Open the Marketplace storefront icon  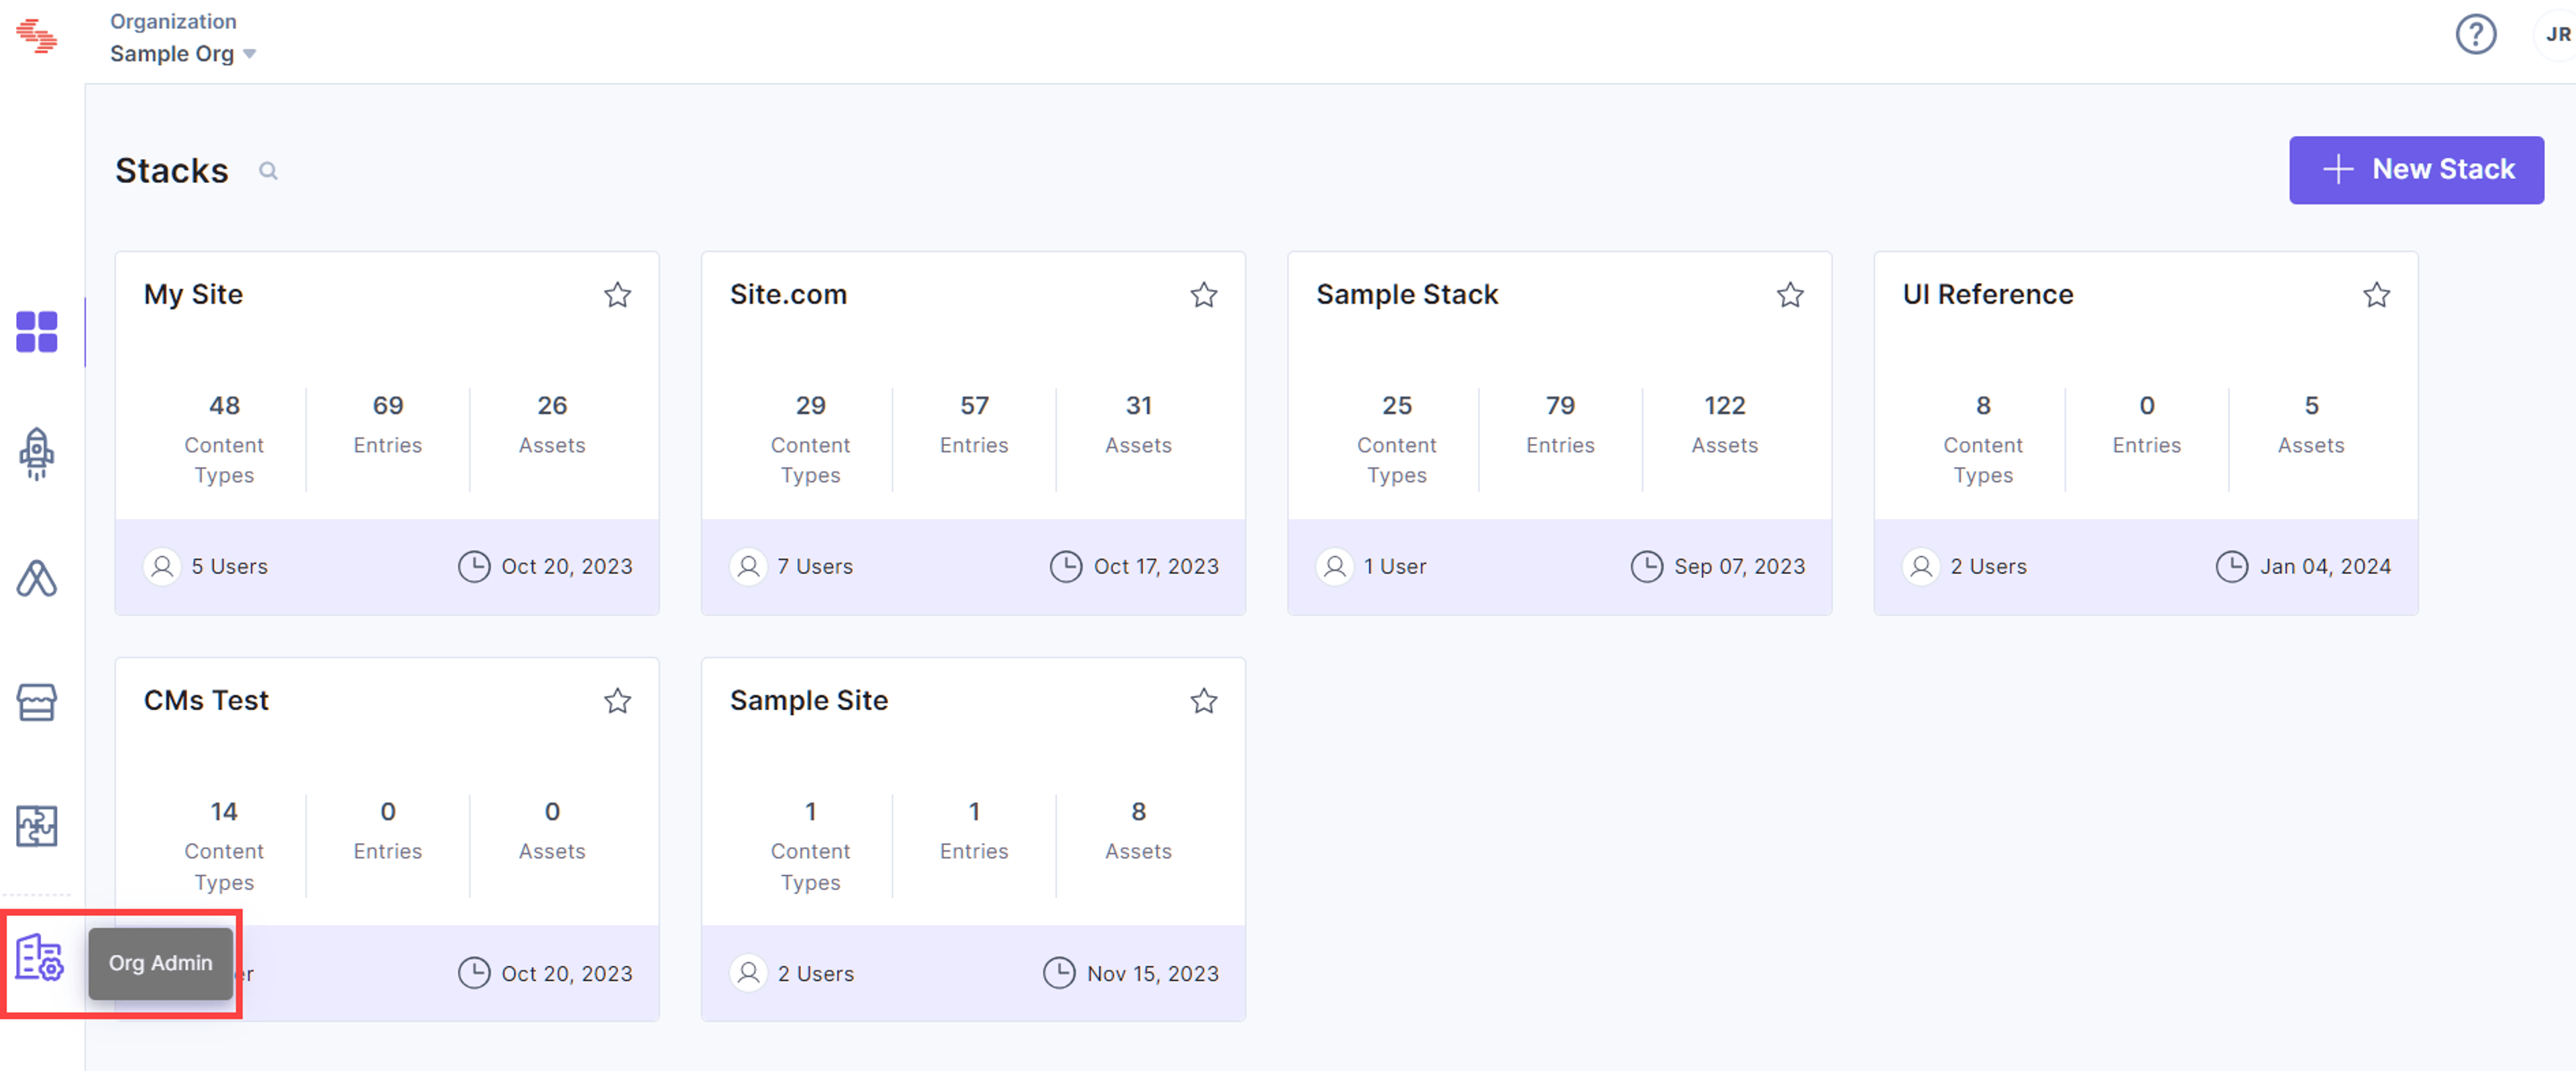point(37,702)
